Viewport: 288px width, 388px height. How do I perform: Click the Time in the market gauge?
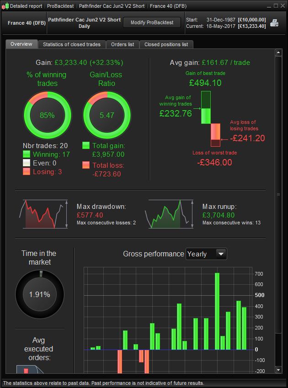(40, 294)
